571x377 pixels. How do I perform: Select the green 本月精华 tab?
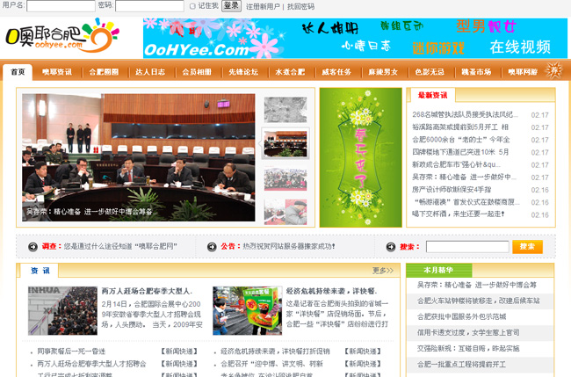point(439,271)
